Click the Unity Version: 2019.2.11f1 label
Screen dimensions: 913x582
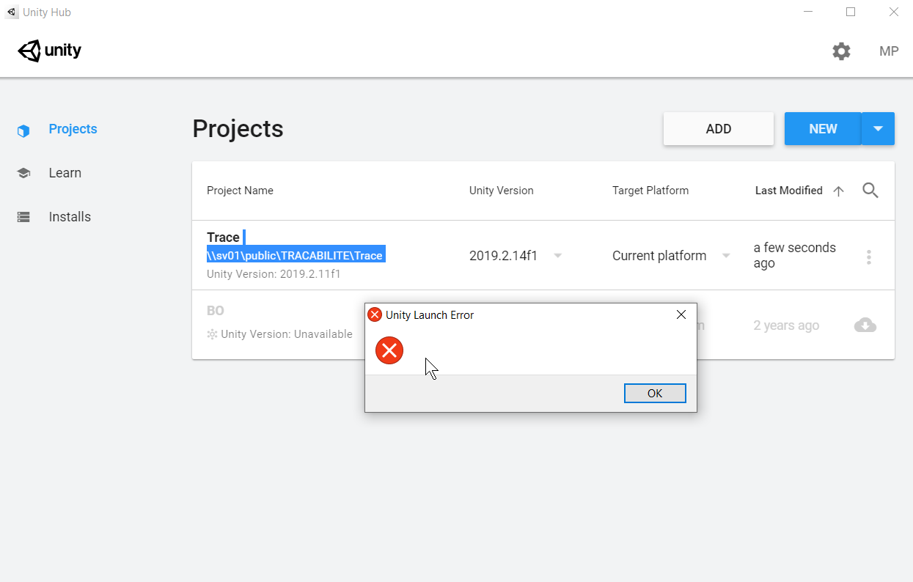click(x=274, y=274)
